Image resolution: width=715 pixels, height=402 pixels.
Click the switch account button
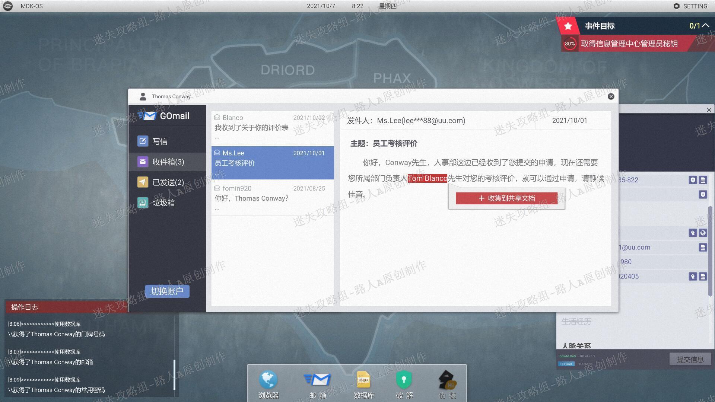tap(167, 291)
